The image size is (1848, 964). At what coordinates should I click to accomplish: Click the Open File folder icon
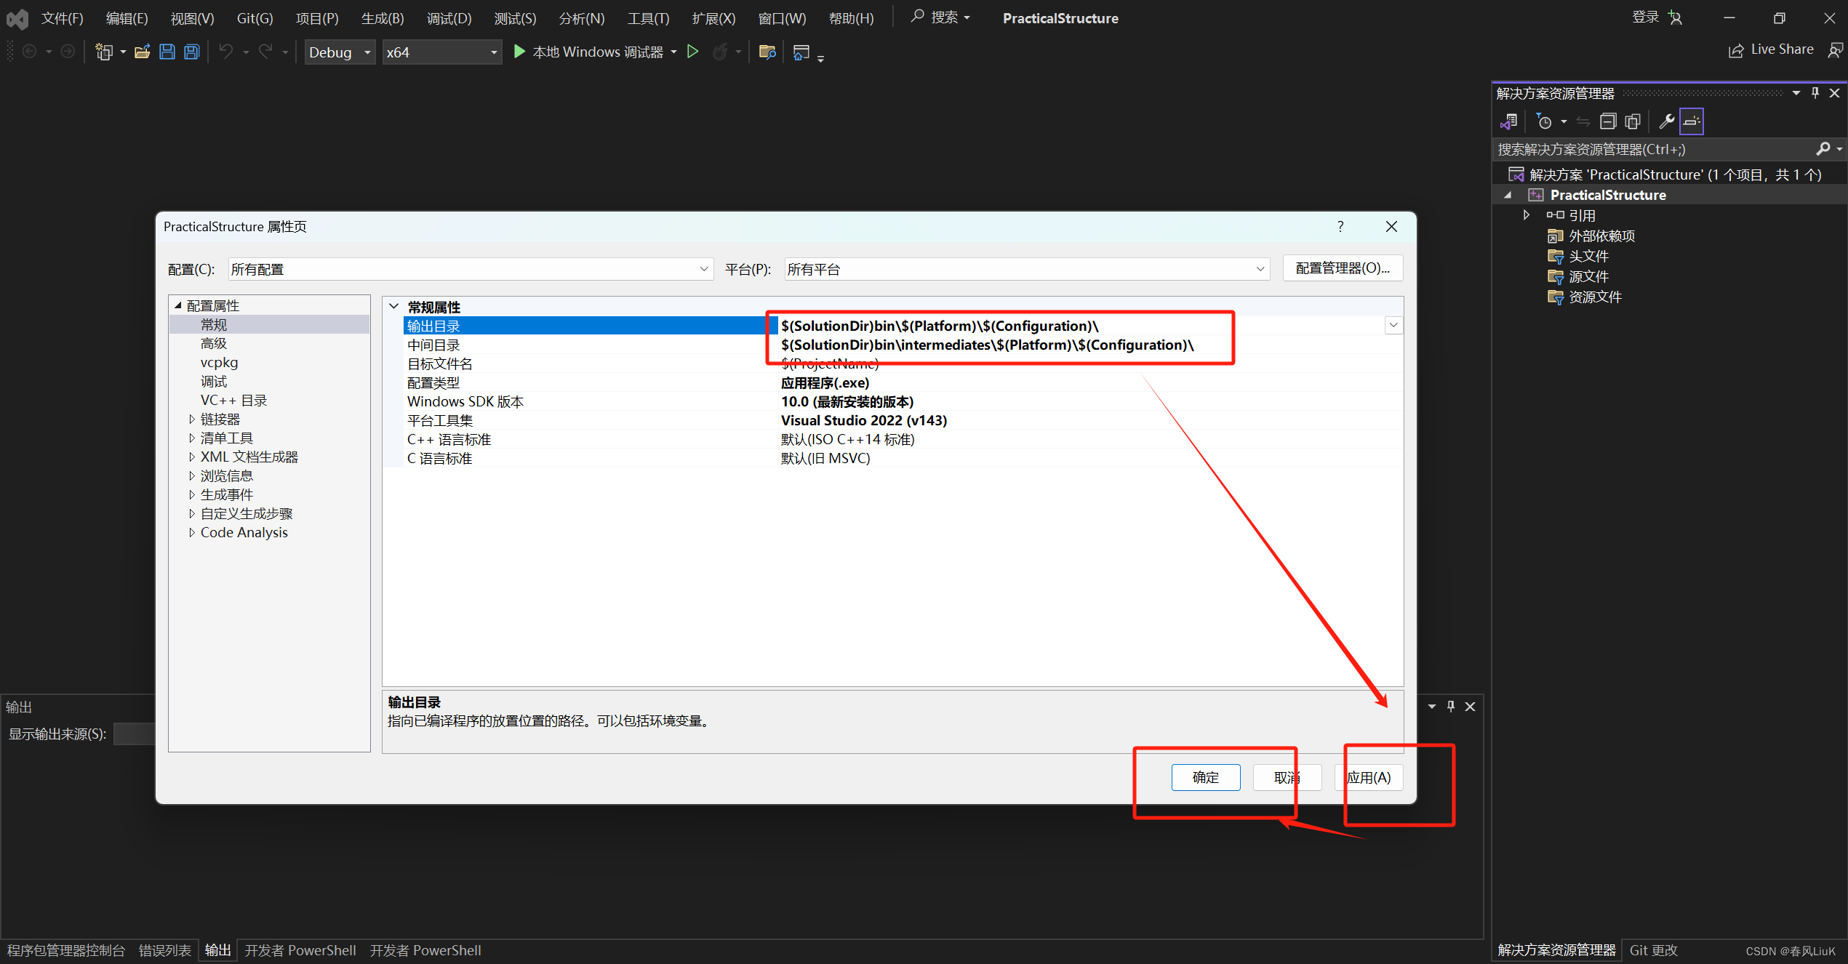pyautogui.click(x=143, y=52)
